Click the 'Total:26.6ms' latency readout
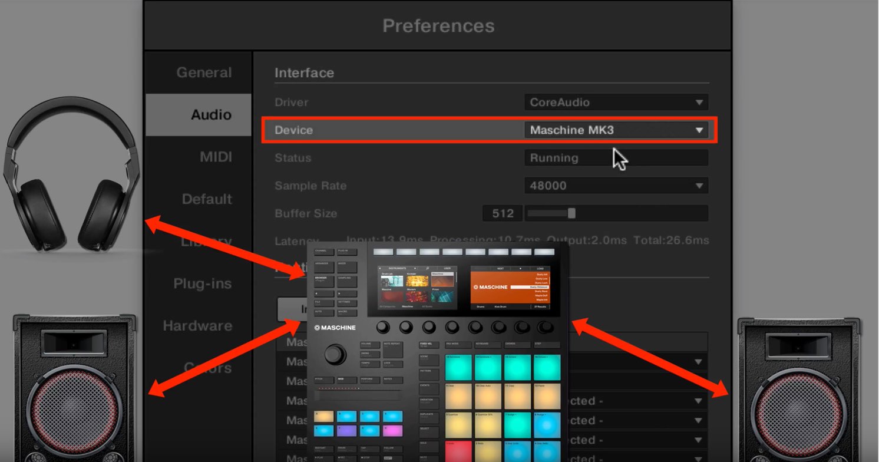This screenshot has height=462, width=879. (x=671, y=240)
